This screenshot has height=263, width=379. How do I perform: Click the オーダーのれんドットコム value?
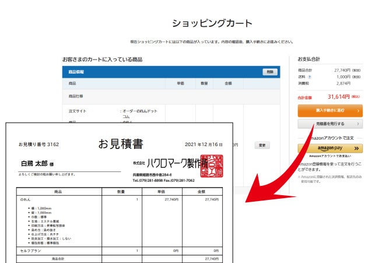click(x=140, y=113)
